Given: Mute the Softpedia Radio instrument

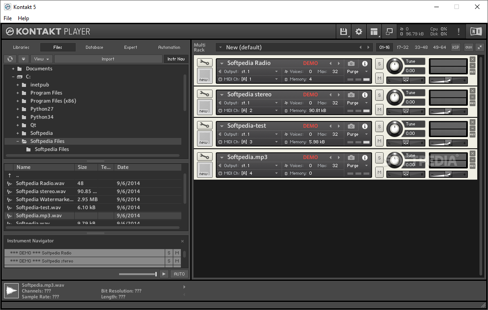Looking at the screenshot, I should point(379,78).
